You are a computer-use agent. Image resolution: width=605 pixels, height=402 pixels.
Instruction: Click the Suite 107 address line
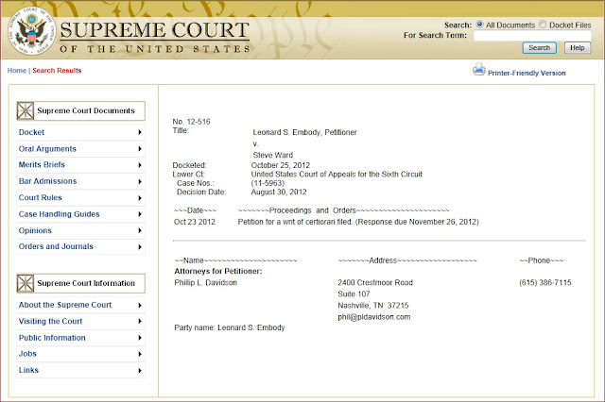[354, 294]
